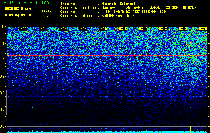Click the 0313 time marker
This screenshot has height=133, width=210.
coord(63,29)
